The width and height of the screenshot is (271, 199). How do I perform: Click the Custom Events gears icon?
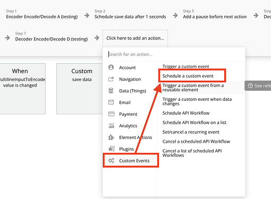pyautogui.click(x=111, y=160)
